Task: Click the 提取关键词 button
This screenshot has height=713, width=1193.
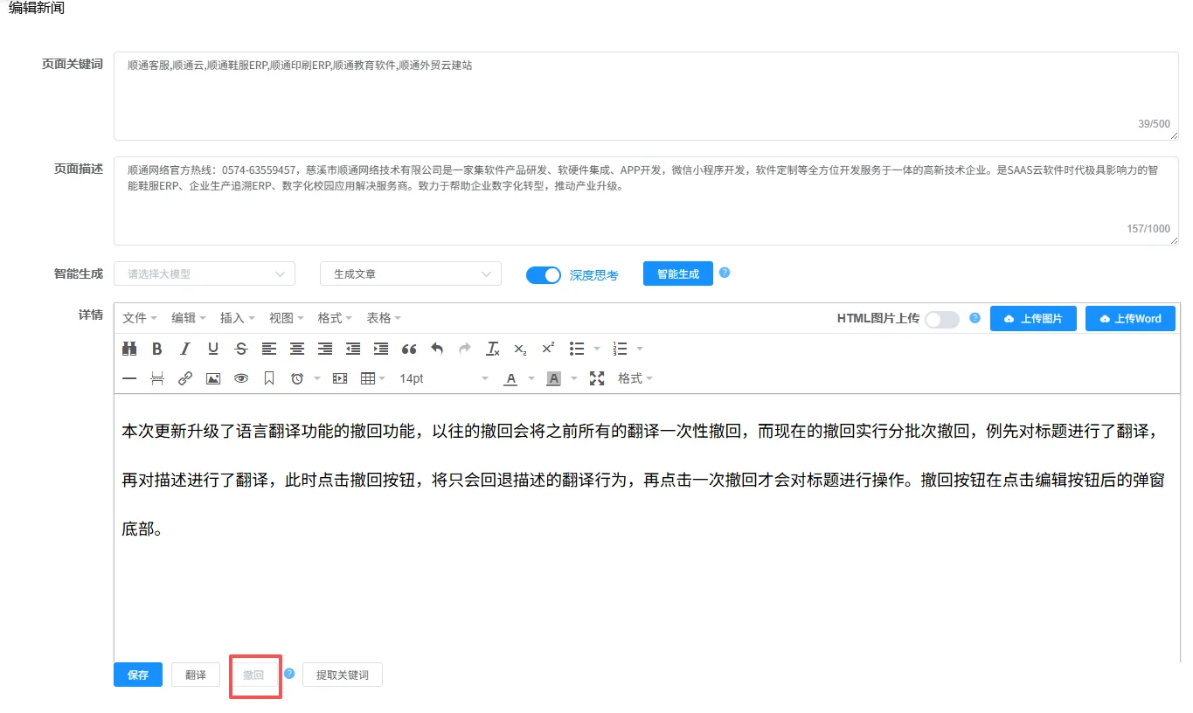Action: pos(342,675)
